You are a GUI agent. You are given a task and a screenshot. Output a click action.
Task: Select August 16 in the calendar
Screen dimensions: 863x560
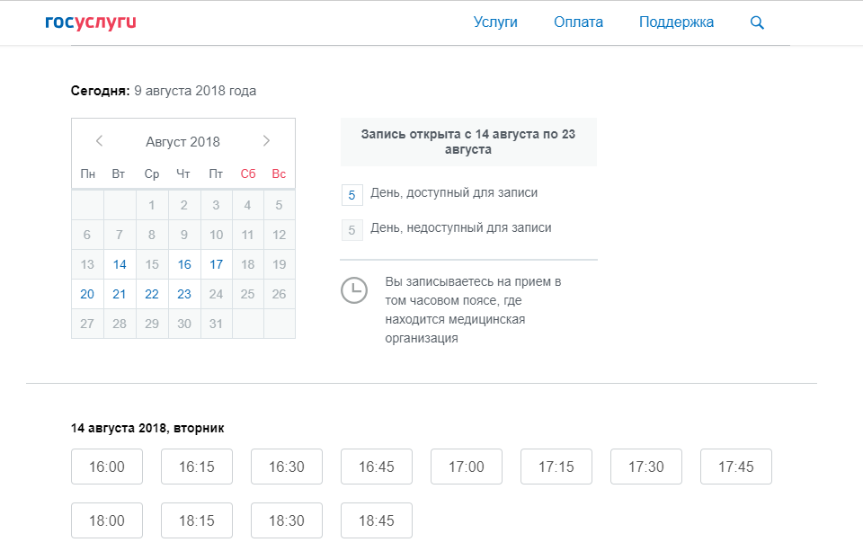pos(184,264)
